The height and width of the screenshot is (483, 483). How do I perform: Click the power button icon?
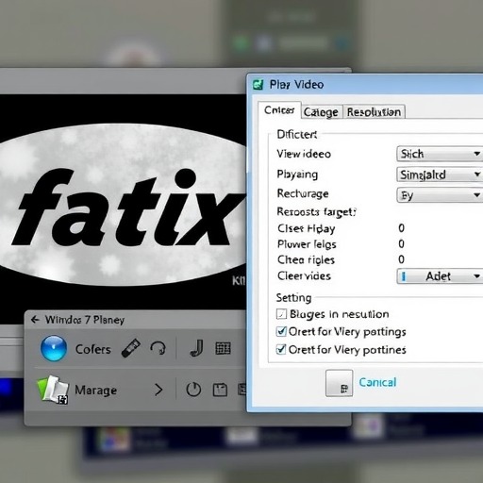pyautogui.click(x=193, y=390)
